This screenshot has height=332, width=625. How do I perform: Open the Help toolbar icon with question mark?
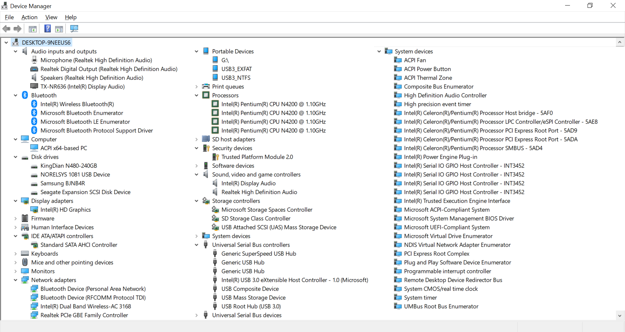(x=48, y=29)
